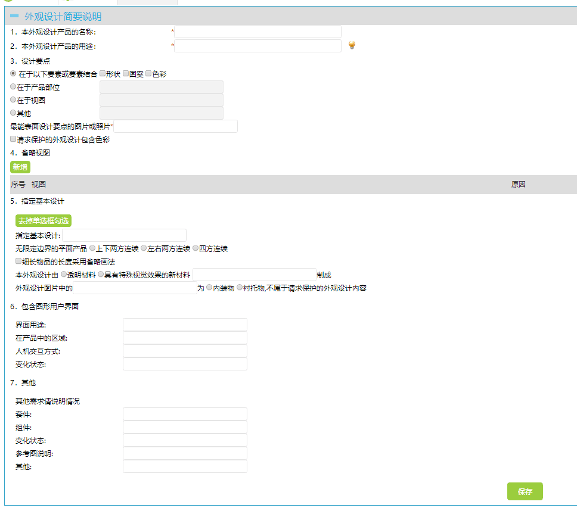Select the 在于视图 radio button
The height and width of the screenshot is (514, 577).
click(x=13, y=99)
